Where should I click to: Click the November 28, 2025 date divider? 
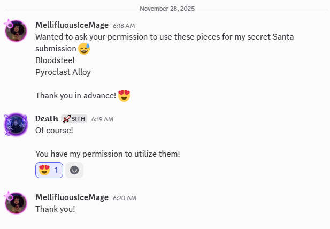(167, 9)
